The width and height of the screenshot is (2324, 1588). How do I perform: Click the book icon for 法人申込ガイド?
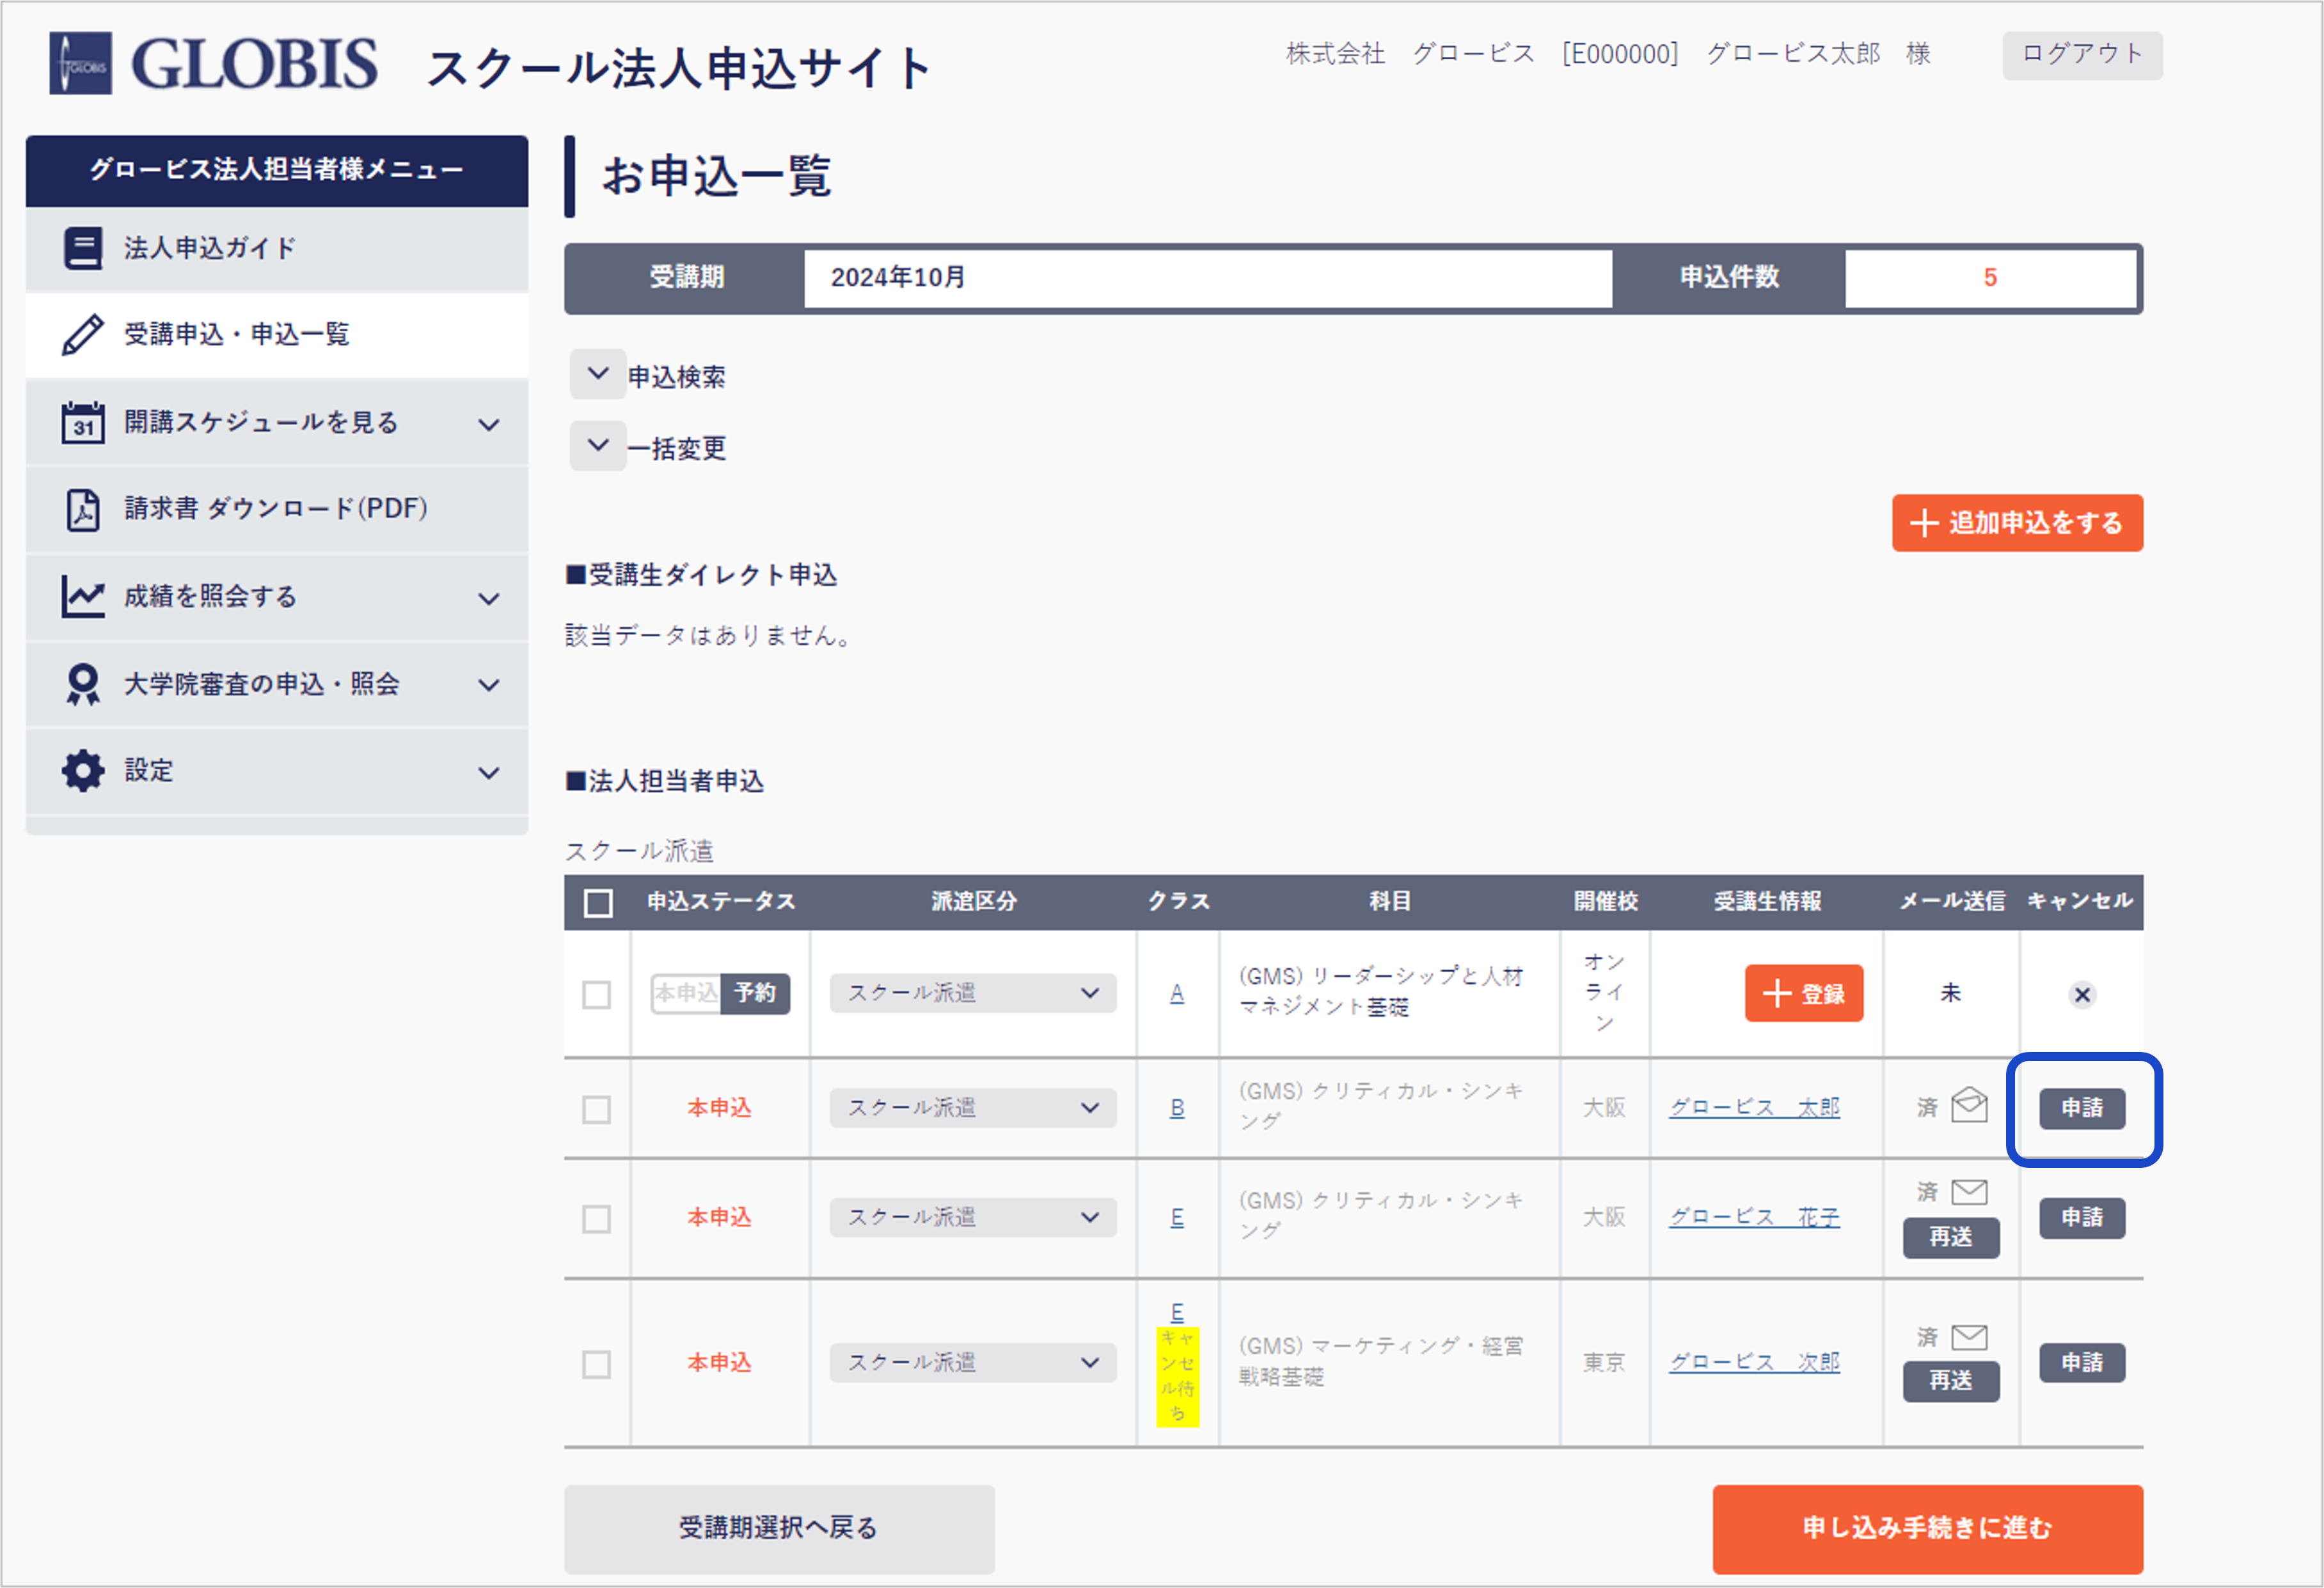[83, 248]
